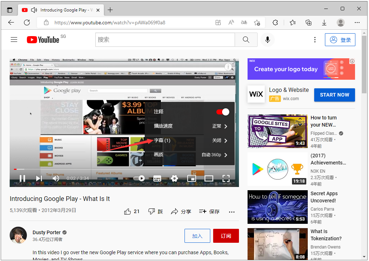Click the 订阅 subscribe button
Image resolution: width=369 pixels, height=261 pixels.
(x=226, y=236)
